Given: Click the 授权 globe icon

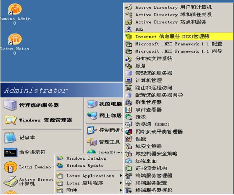Looking at the screenshot, I should pos(129,117).
